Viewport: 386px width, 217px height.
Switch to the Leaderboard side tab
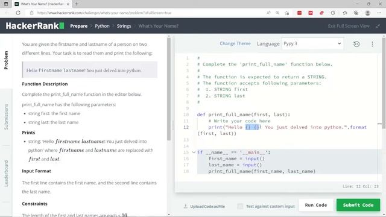pyautogui.click(x=6, y=174)
